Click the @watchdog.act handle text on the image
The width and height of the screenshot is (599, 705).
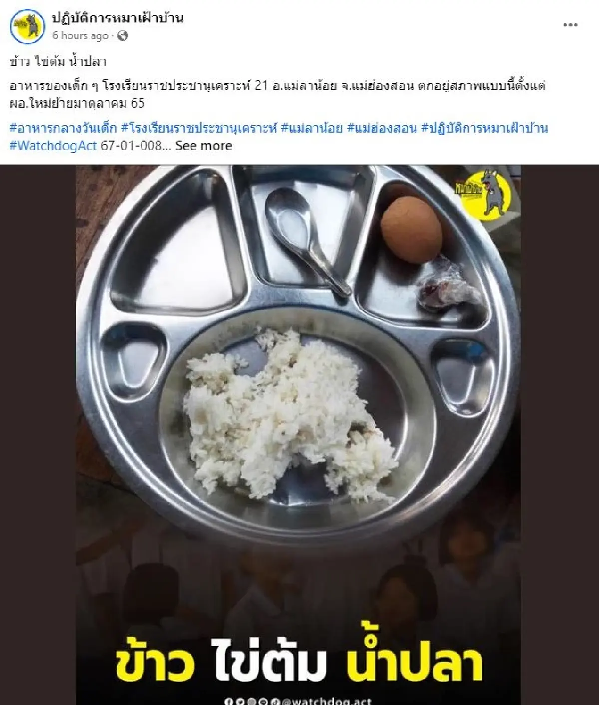327,701
